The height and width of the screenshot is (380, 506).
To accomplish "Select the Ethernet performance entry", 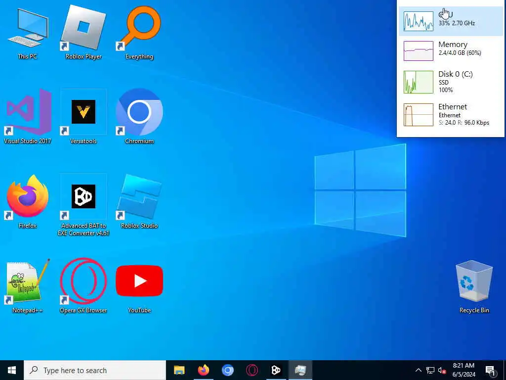I will pos(451,115).
